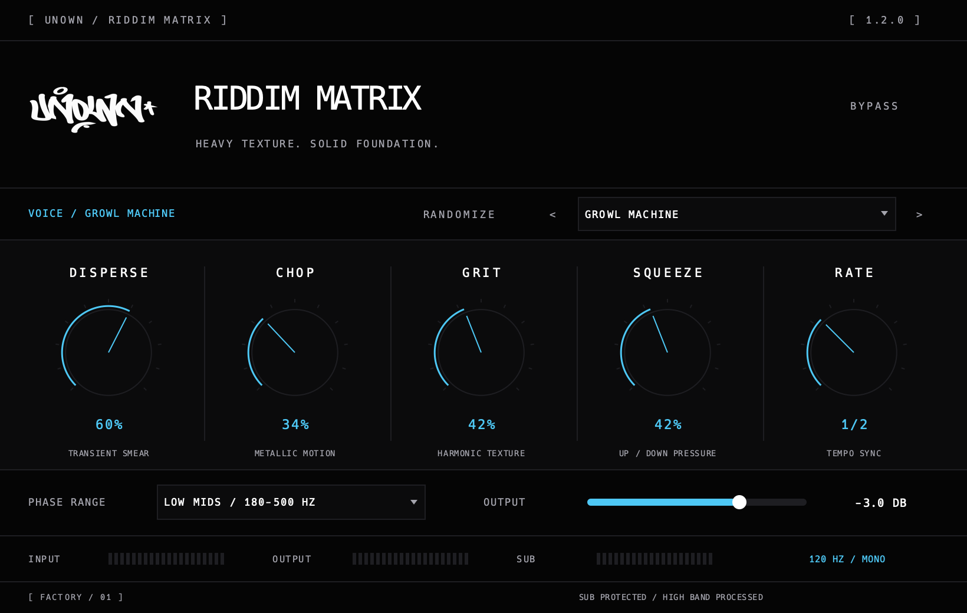967x613 pixels.
Task: Click the SQUEEZE knob
Action: pos(667,352)
